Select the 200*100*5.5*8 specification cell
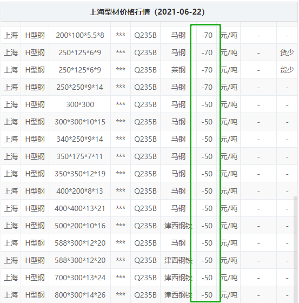This screenshot has height=303, width=299. [x=80, y=35]
